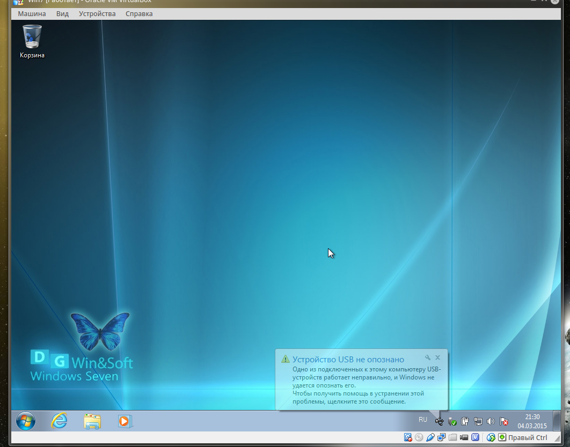
Task: Click the Правый Ctrl host key label
Action: 528,437
